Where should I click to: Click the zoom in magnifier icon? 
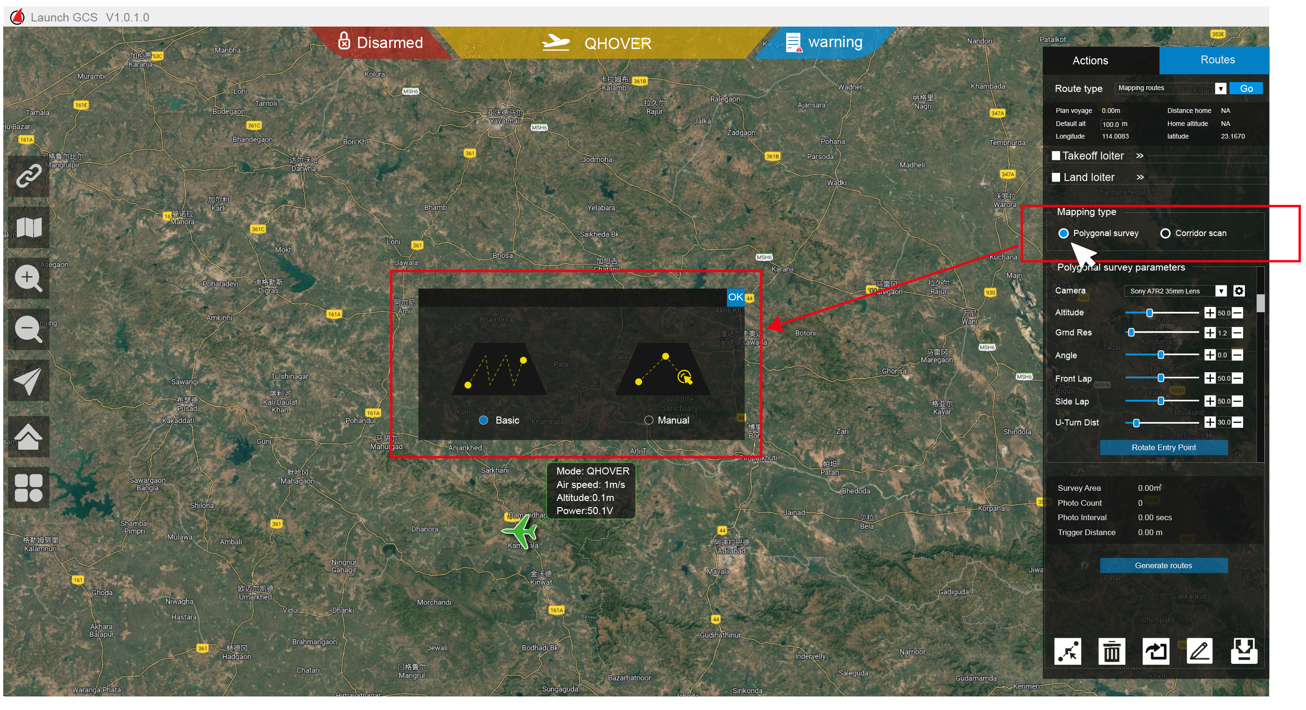point(28,278)
